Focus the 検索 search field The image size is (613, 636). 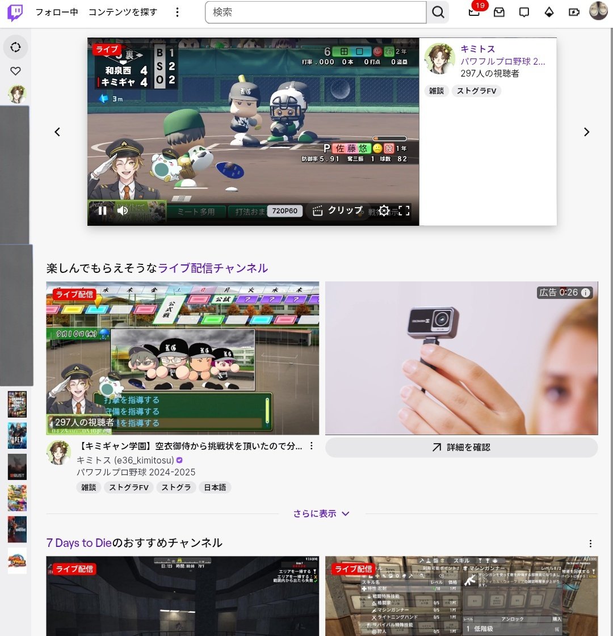point(316,12)
